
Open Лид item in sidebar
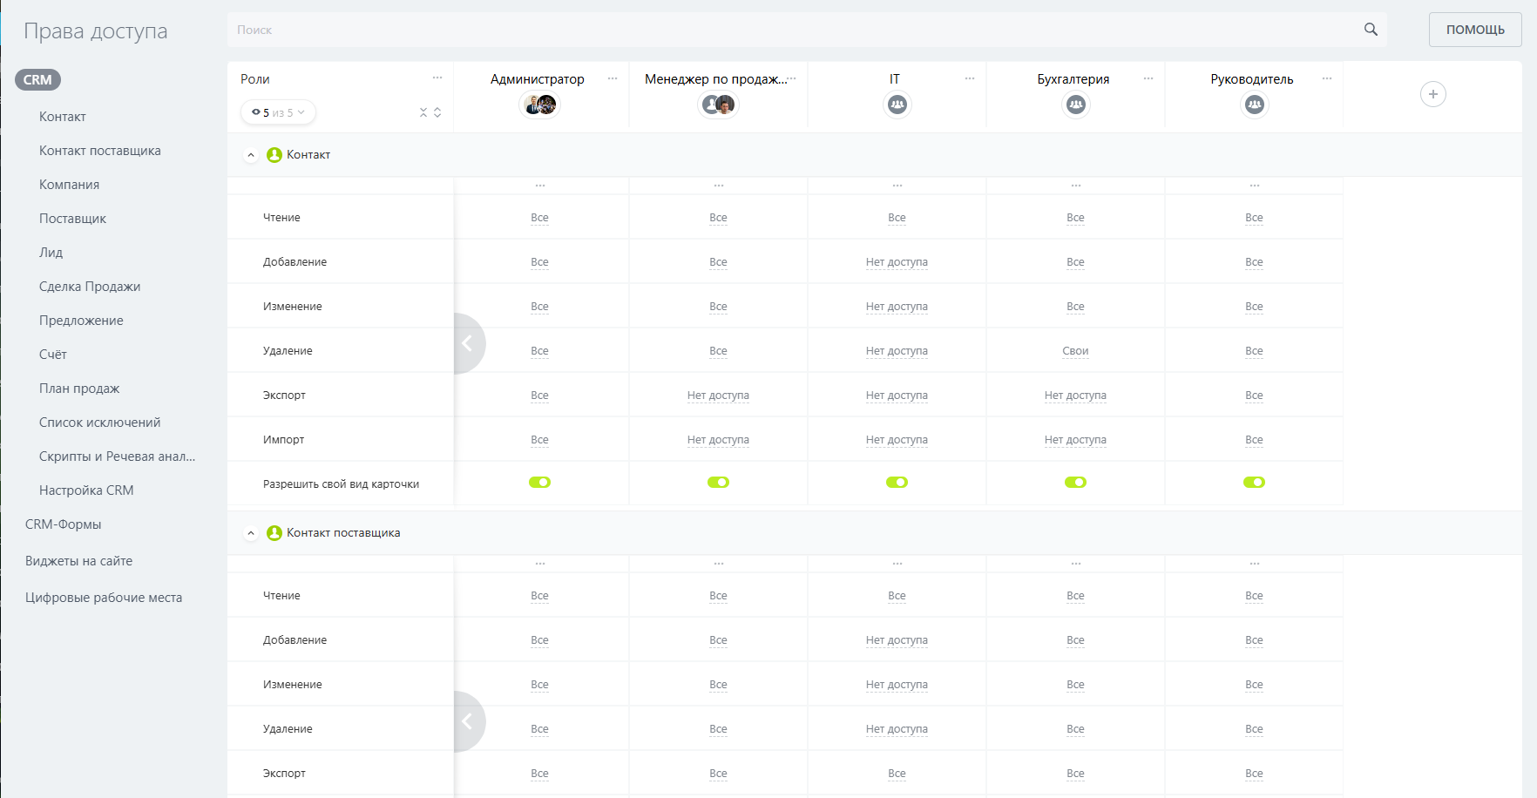(51, 253)
